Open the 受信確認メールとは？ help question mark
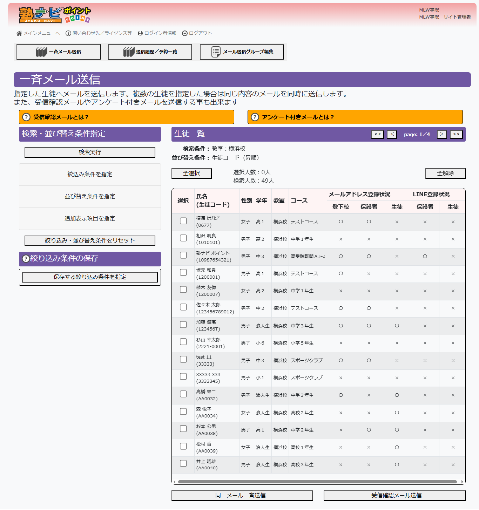This screenshot has width=479, height=510. (26, 117)
